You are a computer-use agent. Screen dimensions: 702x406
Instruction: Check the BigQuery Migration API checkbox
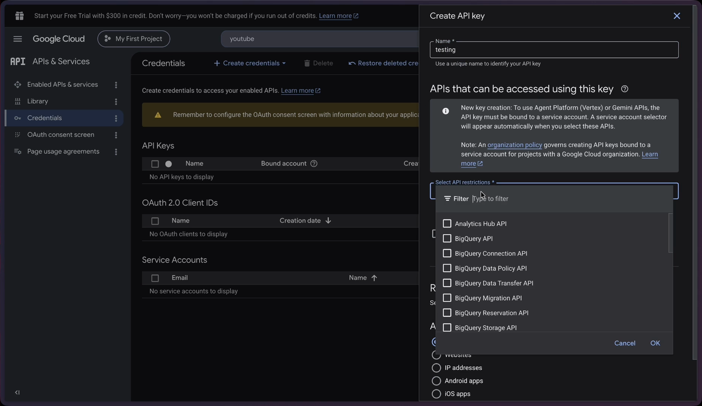(x=447, y=298)
